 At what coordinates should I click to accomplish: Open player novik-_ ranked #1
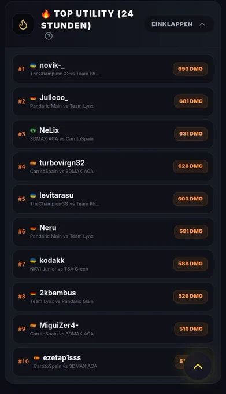point(113,69)
